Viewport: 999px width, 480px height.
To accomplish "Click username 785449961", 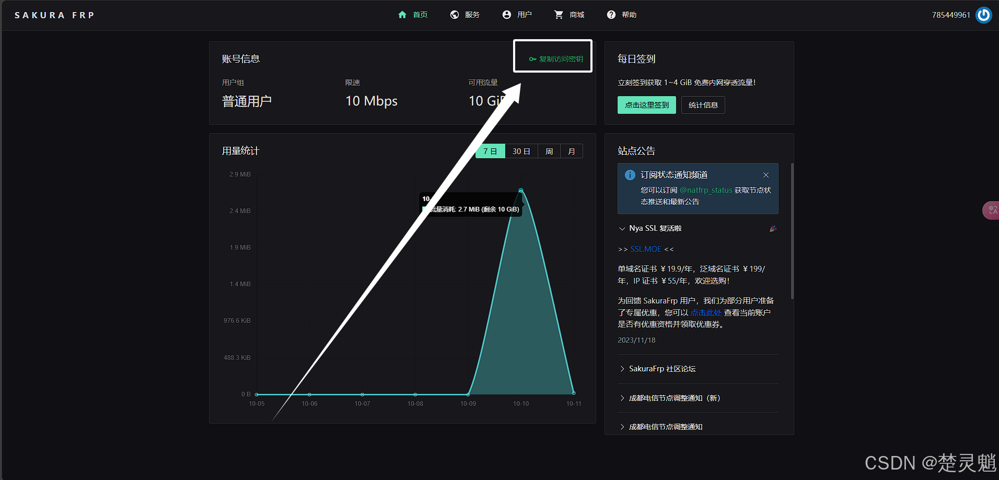I will click(x=951, y=15).
